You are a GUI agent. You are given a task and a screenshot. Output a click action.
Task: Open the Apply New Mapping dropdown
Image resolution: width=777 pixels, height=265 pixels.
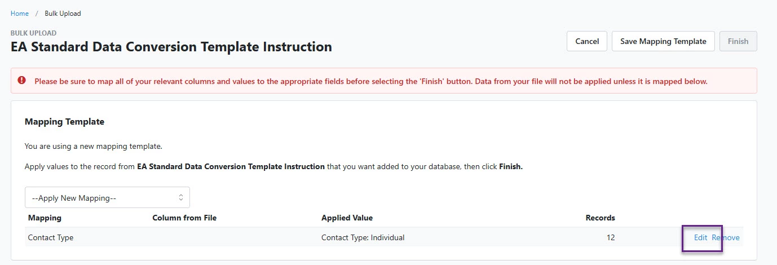pyautogui.click(x=107, y=198)
